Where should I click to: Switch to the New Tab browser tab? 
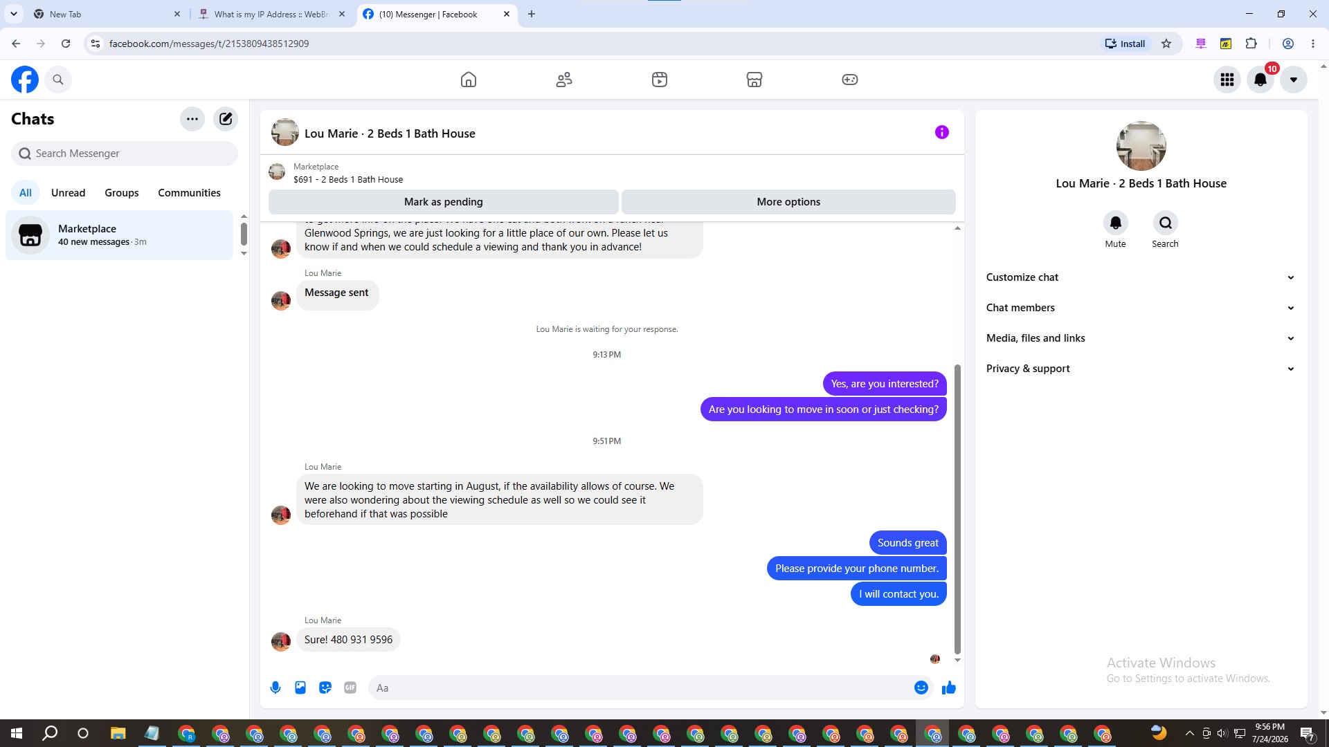click(107, 14)
